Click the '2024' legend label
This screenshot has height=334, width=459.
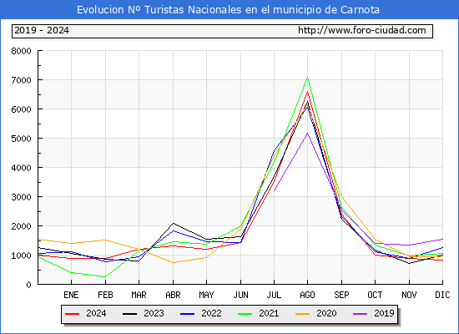pyautogui.click(x=96, y=313)
